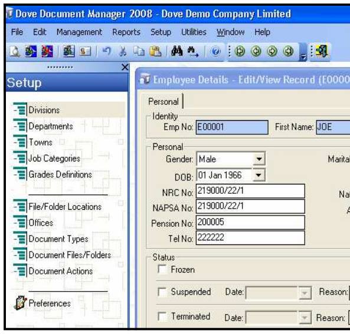Screen dimensions: 350x334
Task: Go to the previous record navigation icon
Action: click(x=256, y=51)
